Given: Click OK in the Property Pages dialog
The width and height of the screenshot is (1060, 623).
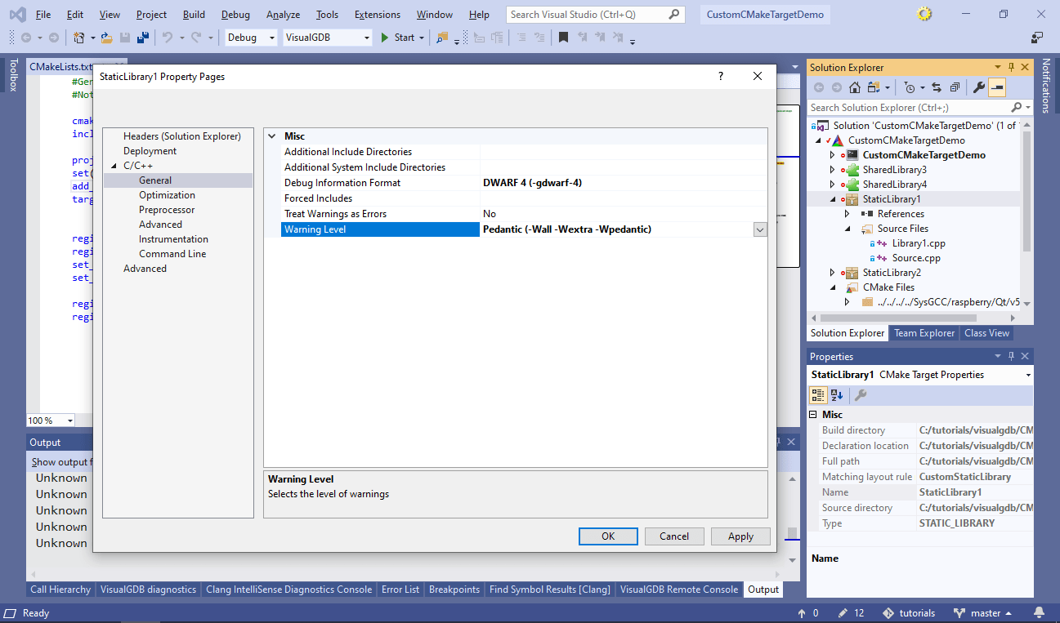Looking at the screenshot, I should point(608,536).
